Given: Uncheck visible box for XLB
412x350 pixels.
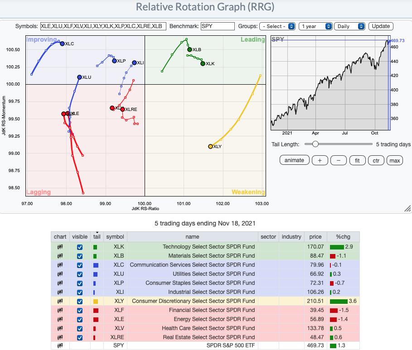Looking at the screenshot, I should (x=80, y=256).
